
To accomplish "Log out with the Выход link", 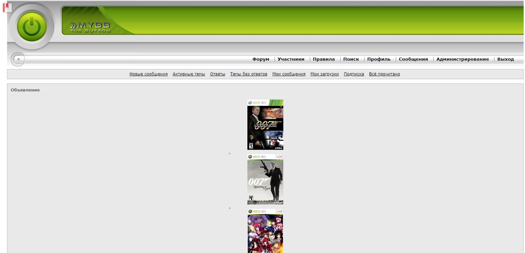I will [506, 59].
